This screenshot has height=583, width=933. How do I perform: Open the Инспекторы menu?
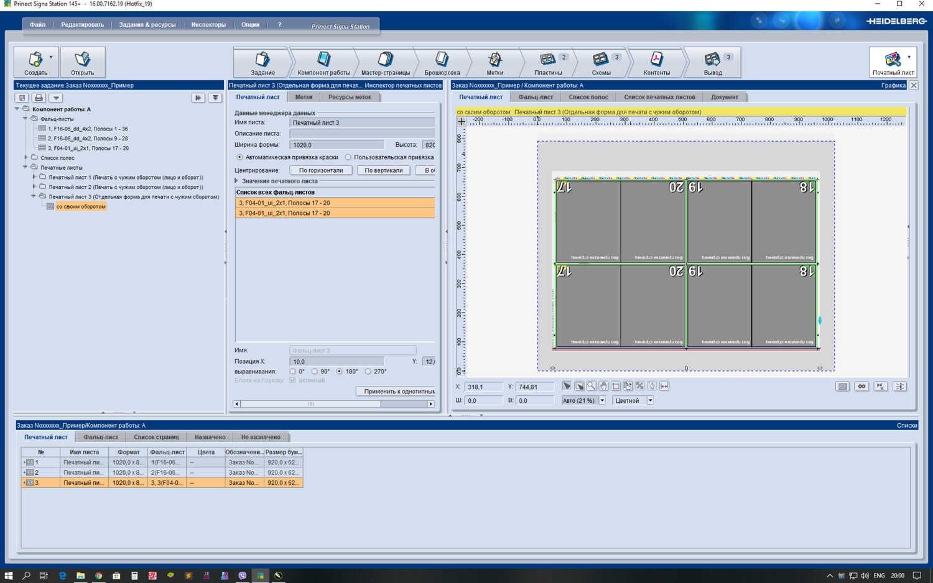pyautogui.click(x=208, y=25)
